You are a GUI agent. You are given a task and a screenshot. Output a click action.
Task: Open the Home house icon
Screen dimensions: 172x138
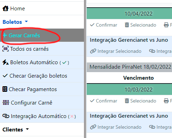tap(6, 9)
